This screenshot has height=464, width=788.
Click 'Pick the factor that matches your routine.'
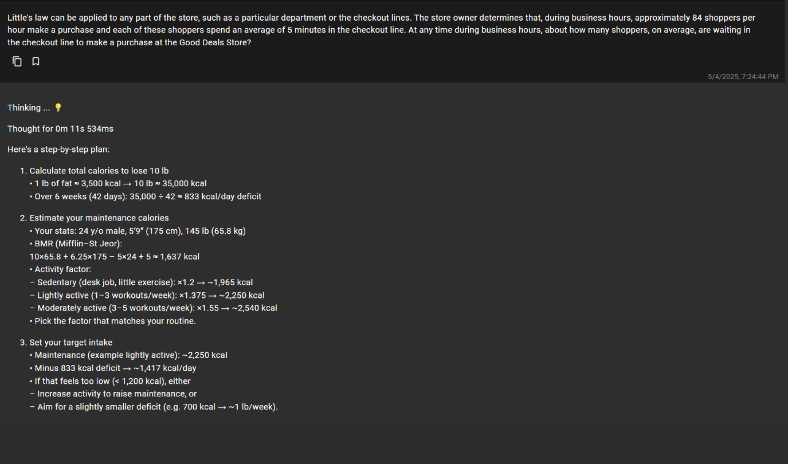pyautogui.click(x=113, y=321)
